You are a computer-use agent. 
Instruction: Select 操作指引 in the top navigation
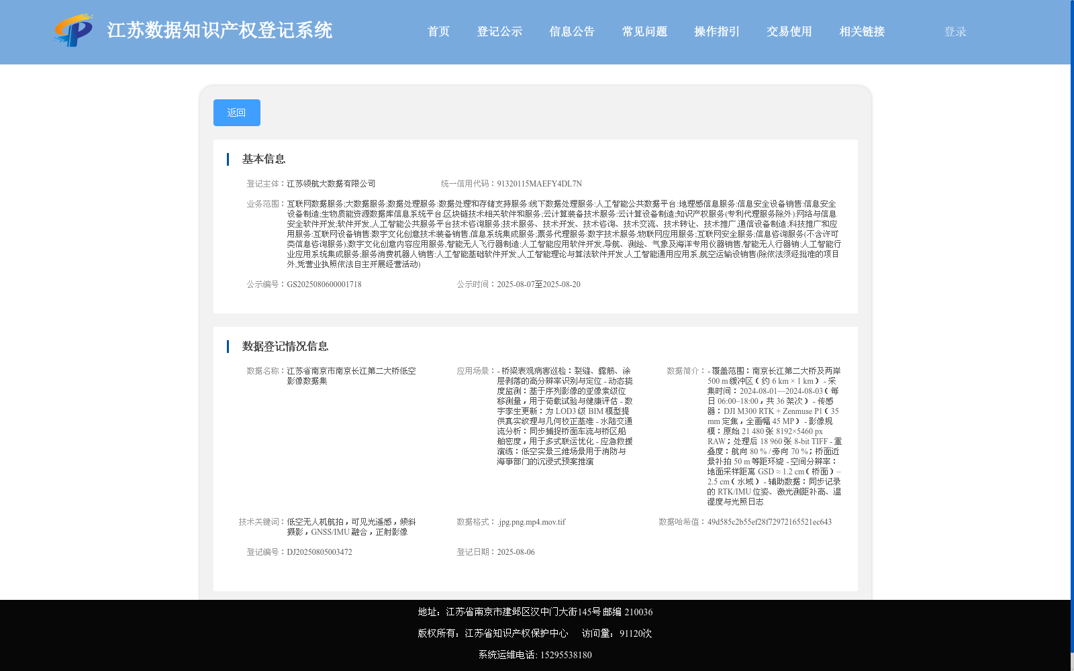[717, 32]
